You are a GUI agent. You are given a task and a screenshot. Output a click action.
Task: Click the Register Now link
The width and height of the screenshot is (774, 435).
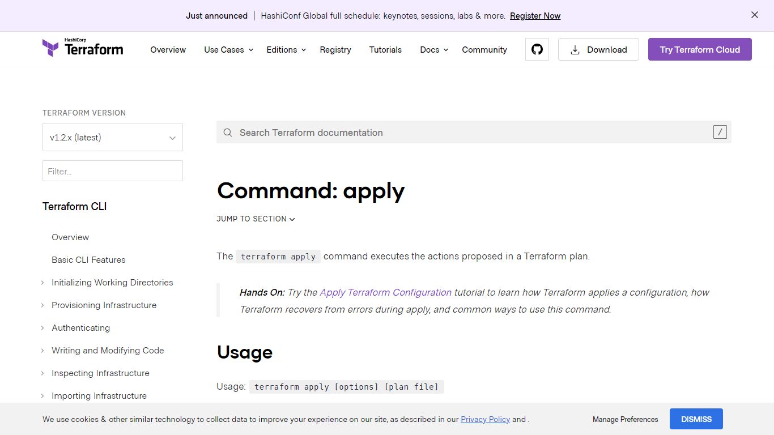pyautogui.click(x=535, y=16)
